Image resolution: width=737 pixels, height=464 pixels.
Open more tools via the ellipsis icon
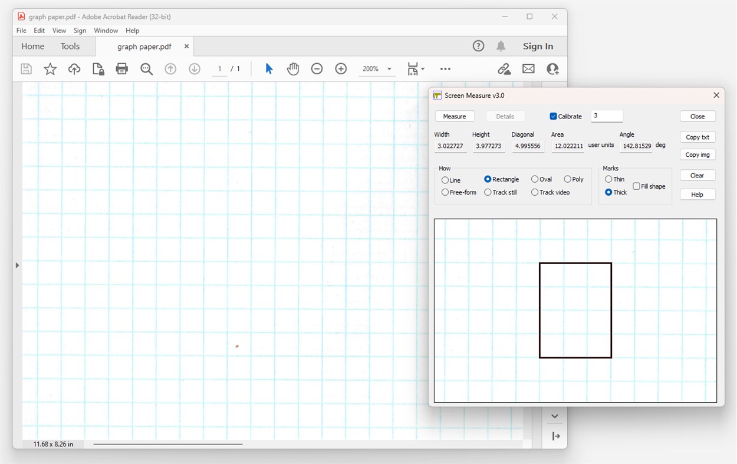445,68
